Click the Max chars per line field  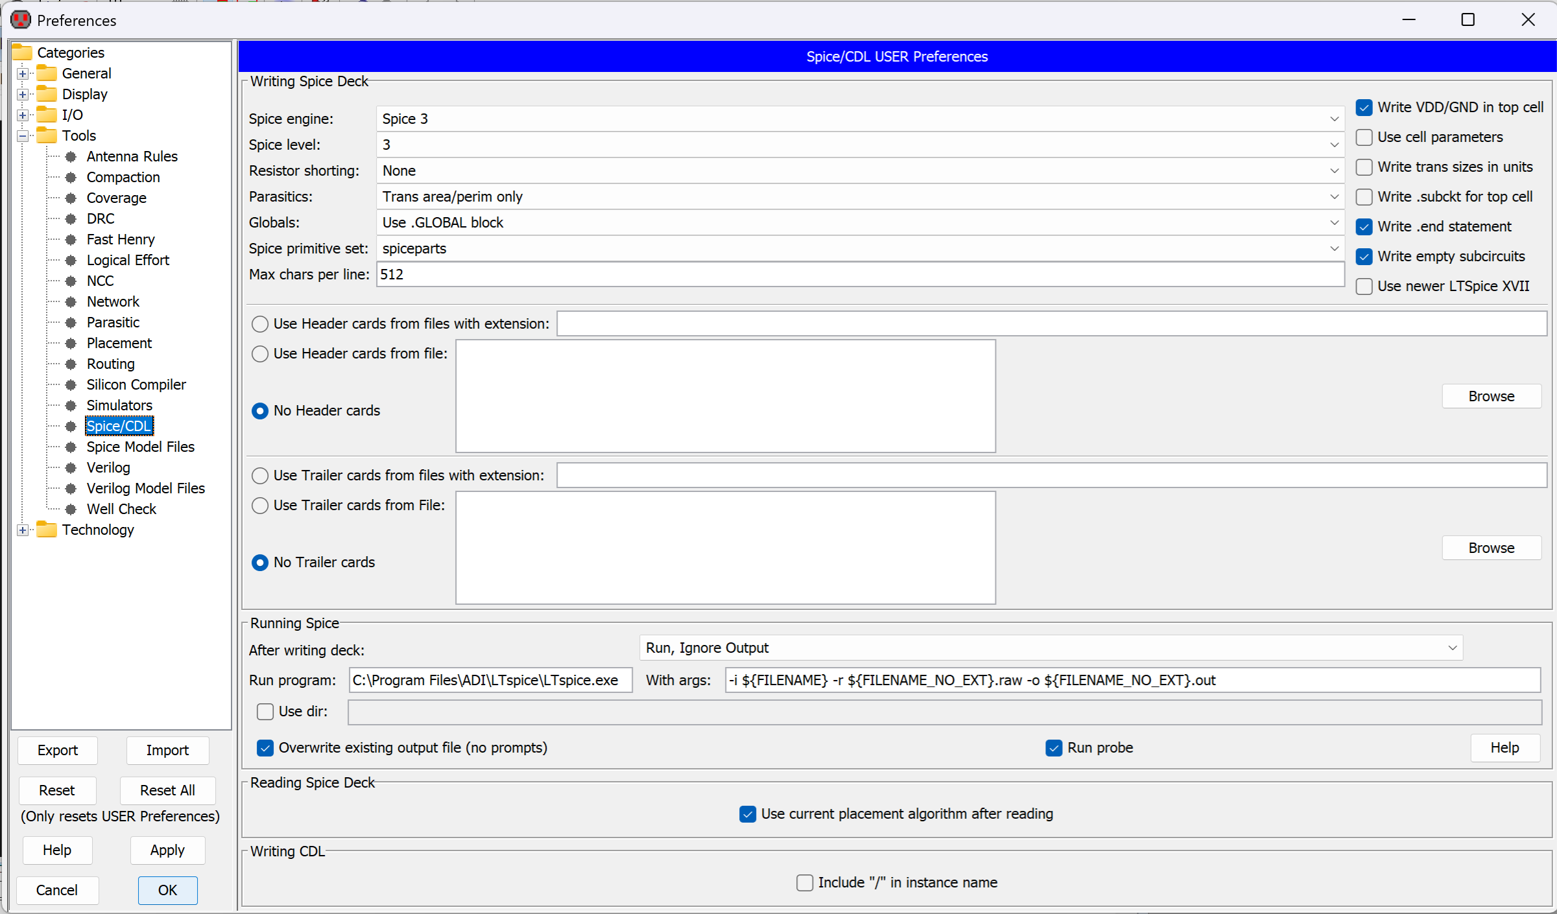pos(860,274)
